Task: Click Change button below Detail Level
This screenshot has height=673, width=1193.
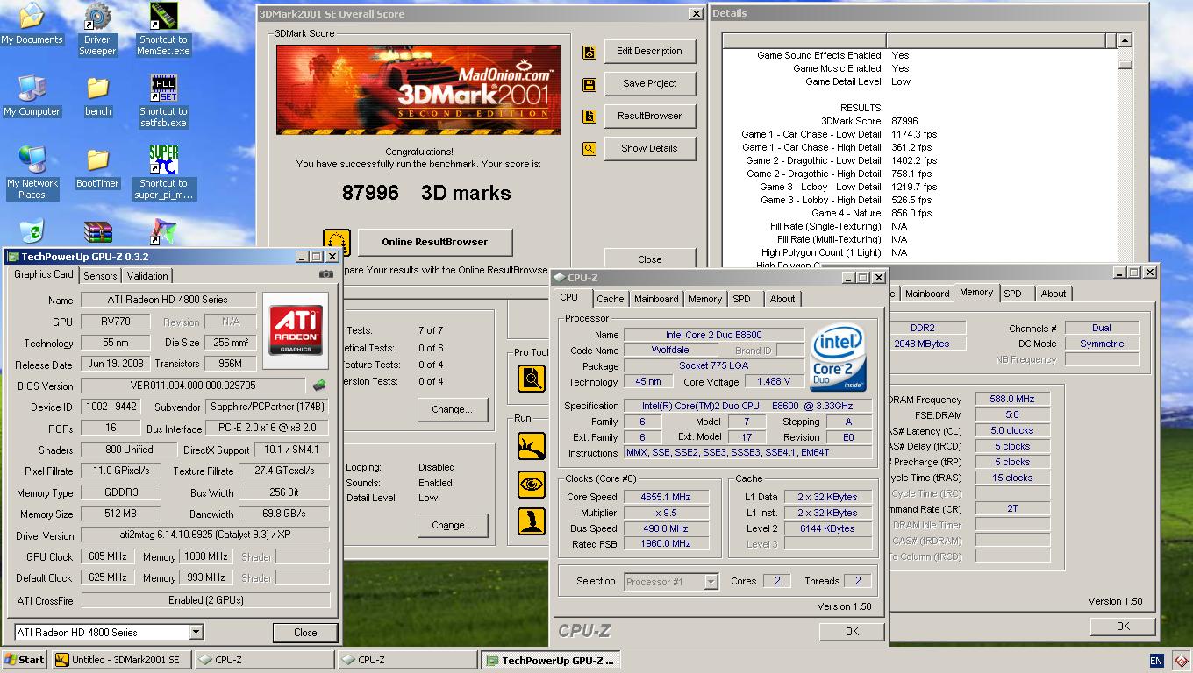Action: point(452,526)
